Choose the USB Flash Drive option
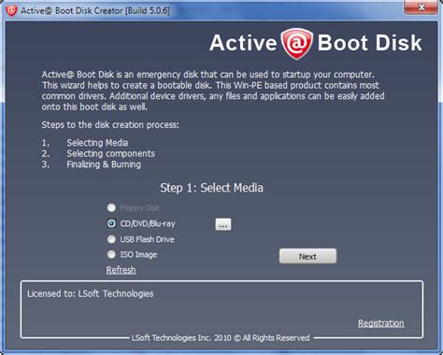Screen dimensions: 443x355 tap(111, 239)
